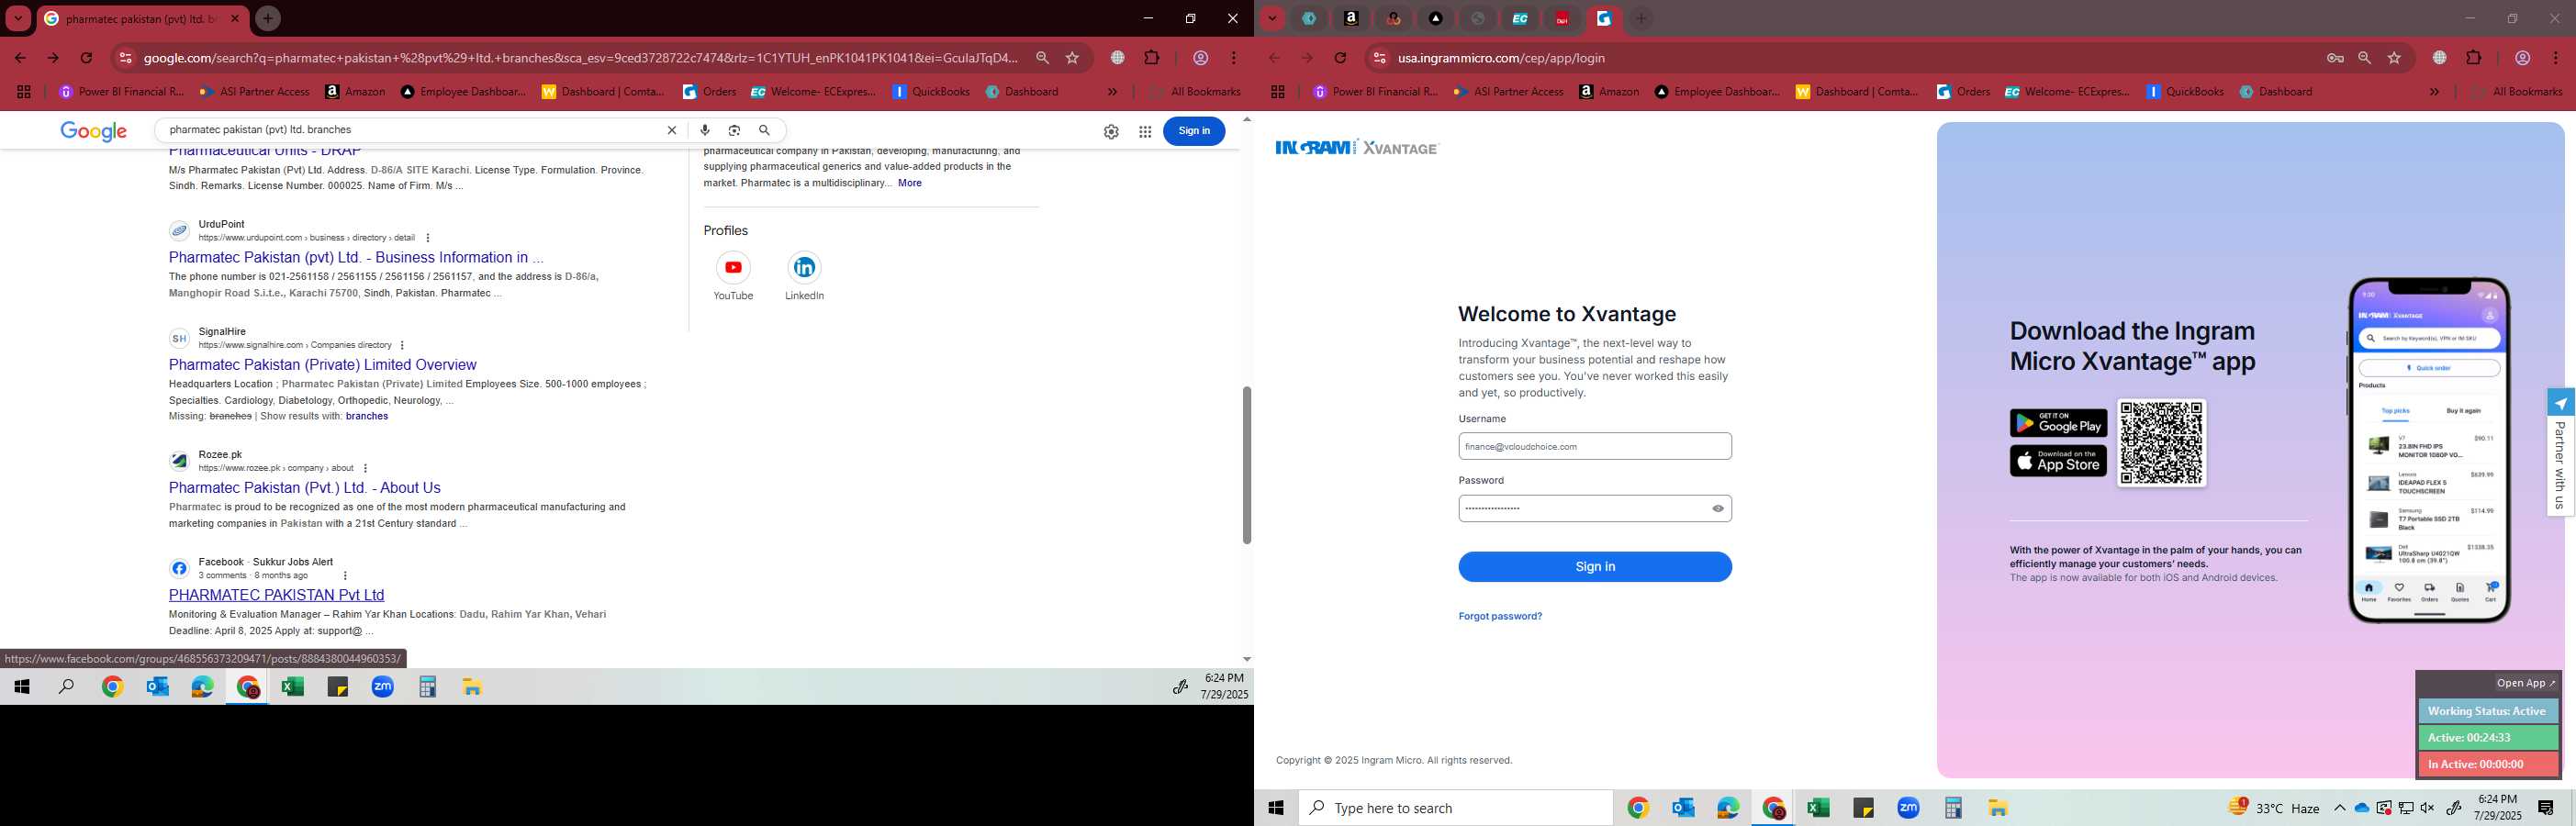This screenshot has width=2576, height=826.
Task: Click the In Active: 00:00:00 timer
Action: pyautogui.click(x=2486, y=764)
